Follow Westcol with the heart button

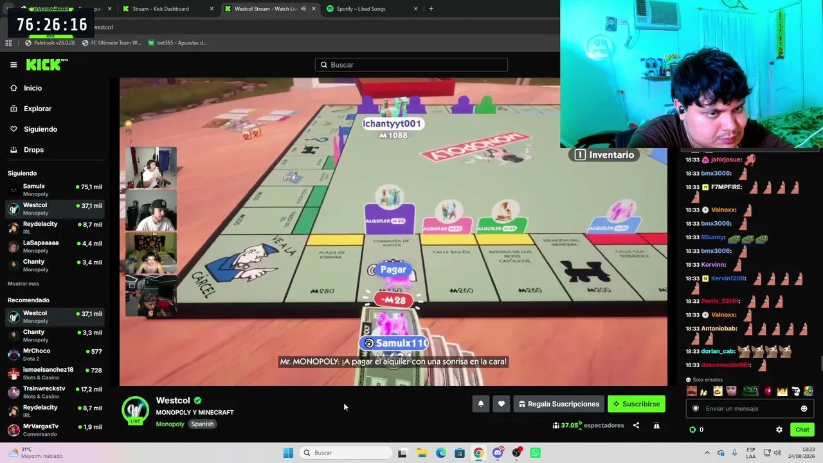click(502, 404)
